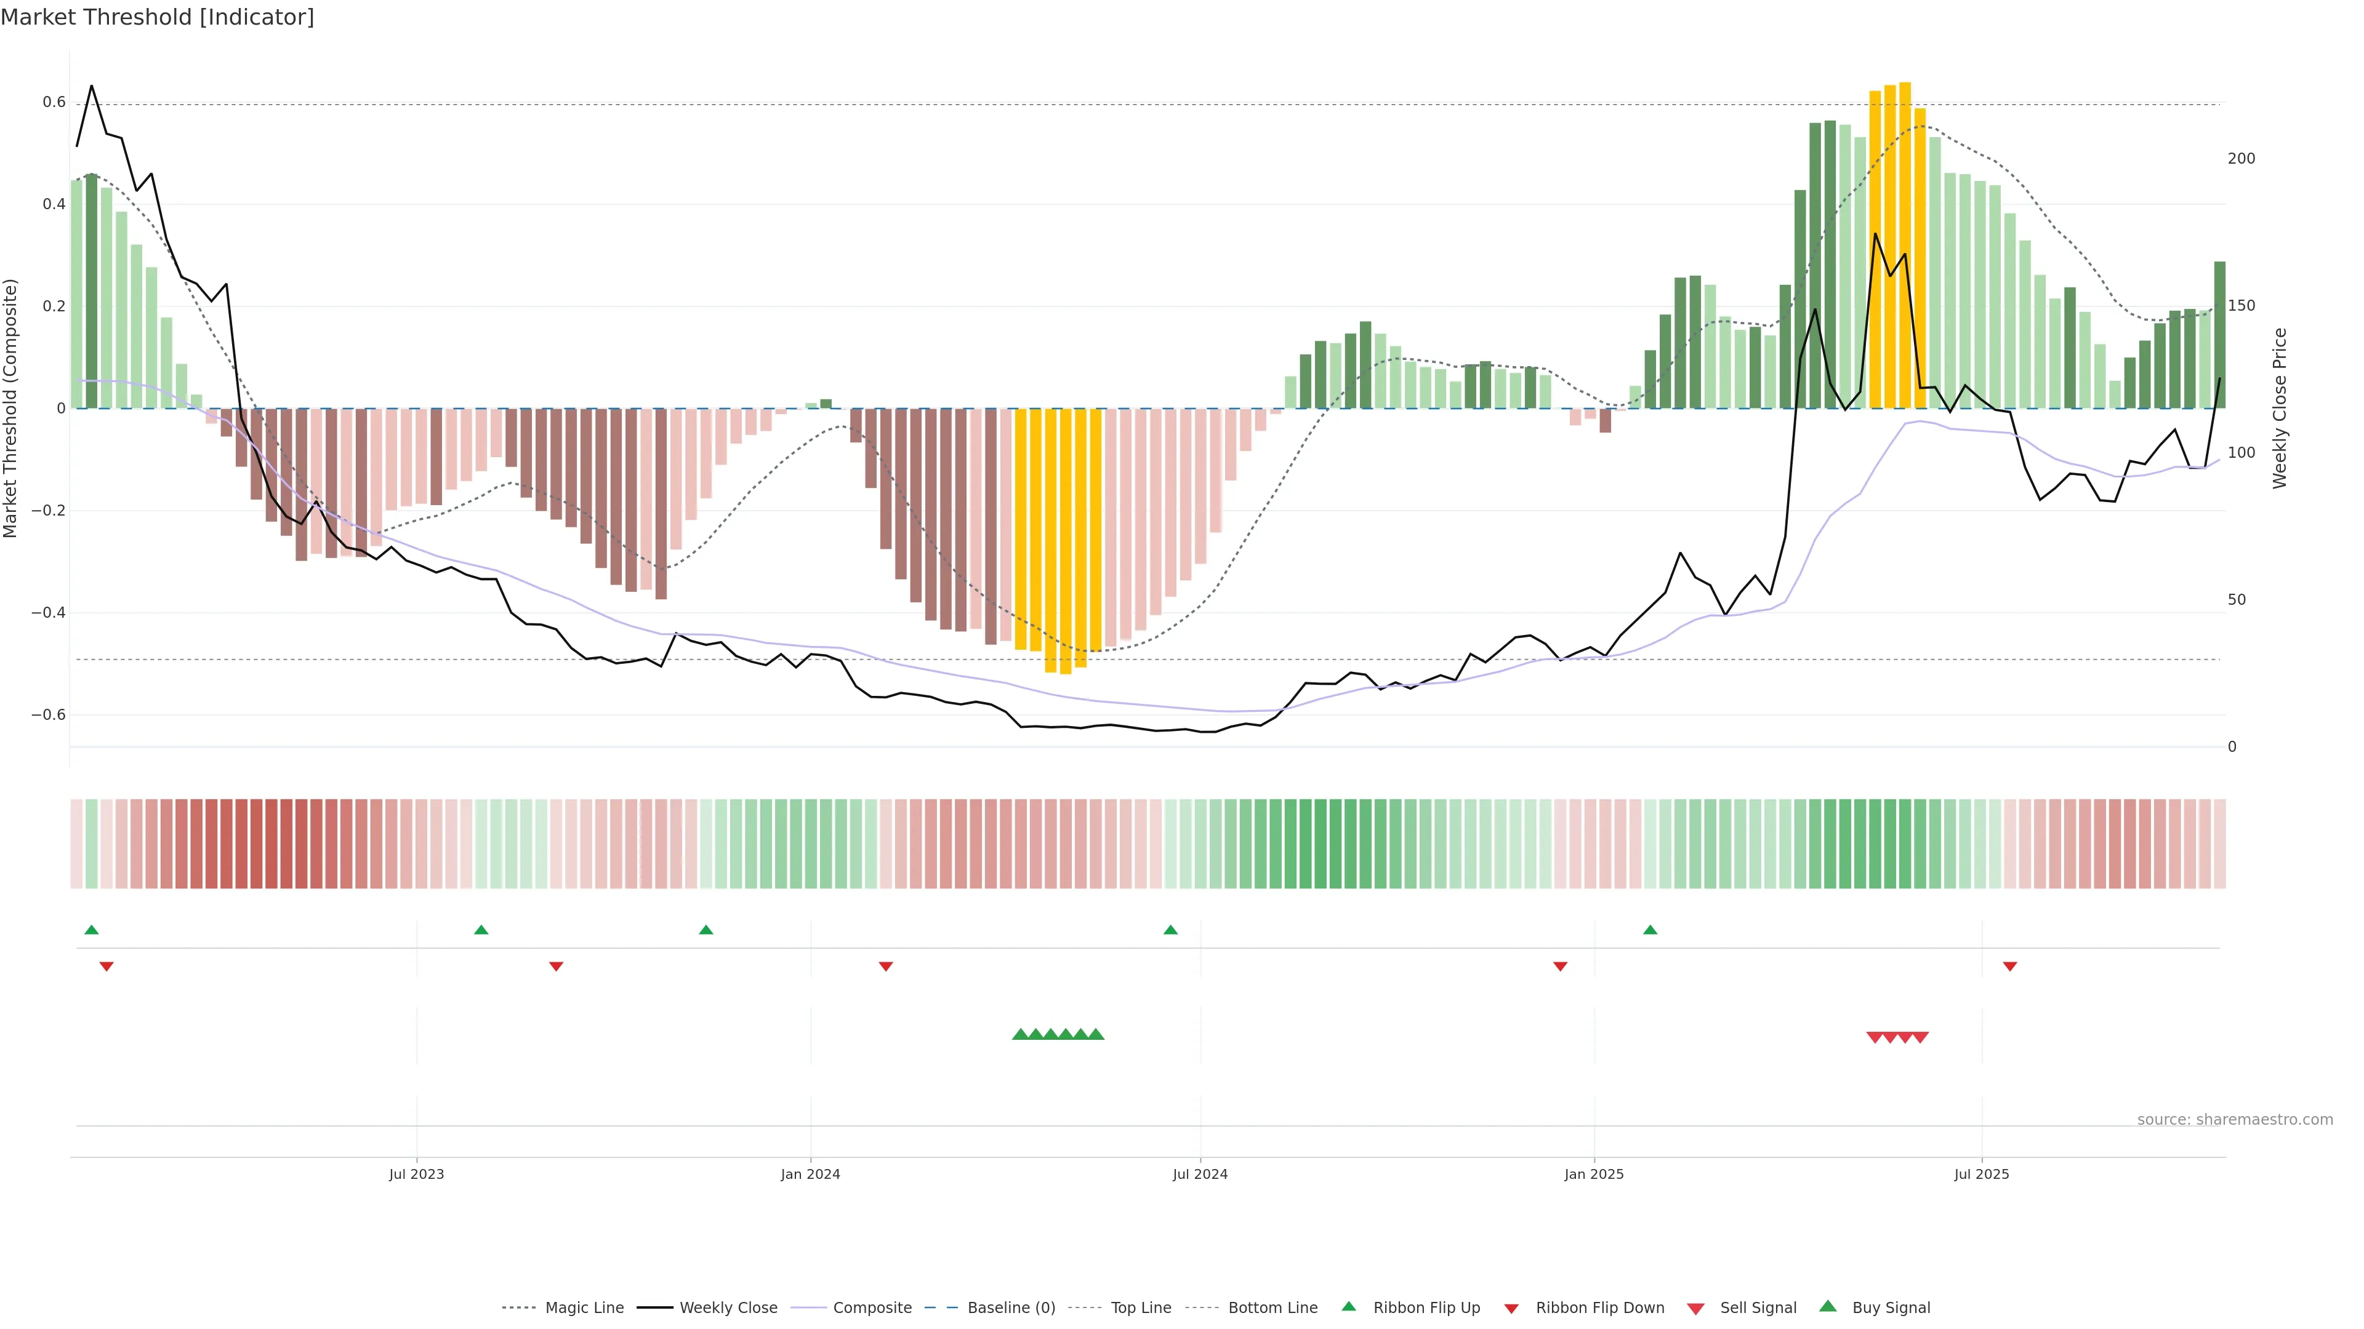The image size is (2364, 1329).
Task: Click the Ribbon Flip Up marker just before Jul 2024
Action: tap(1170, 930)
